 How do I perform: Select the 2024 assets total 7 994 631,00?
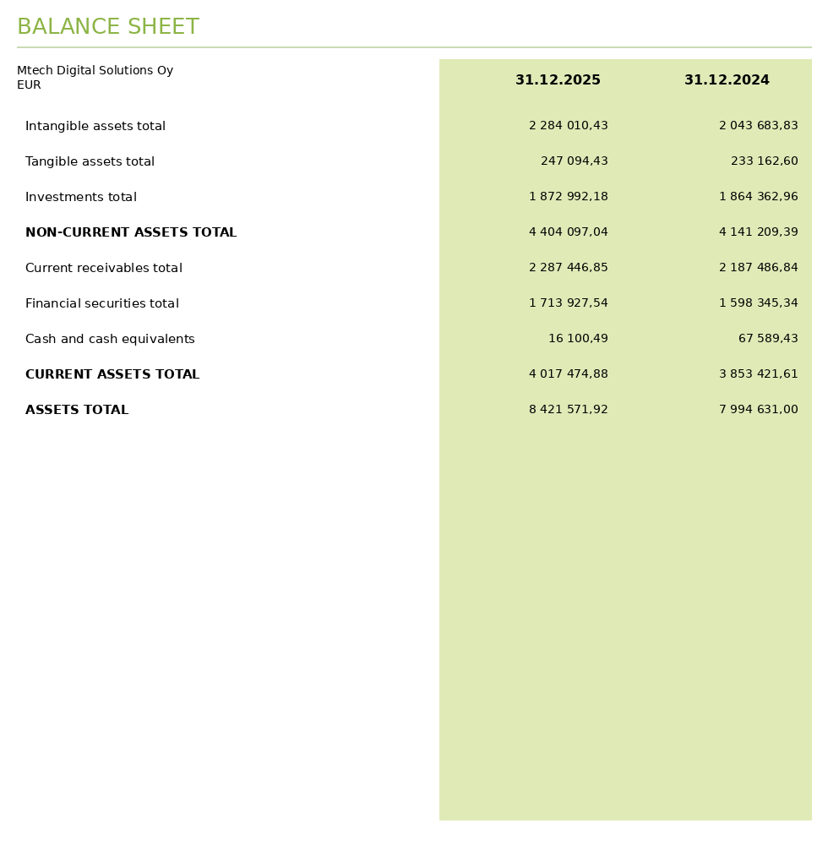759,410
